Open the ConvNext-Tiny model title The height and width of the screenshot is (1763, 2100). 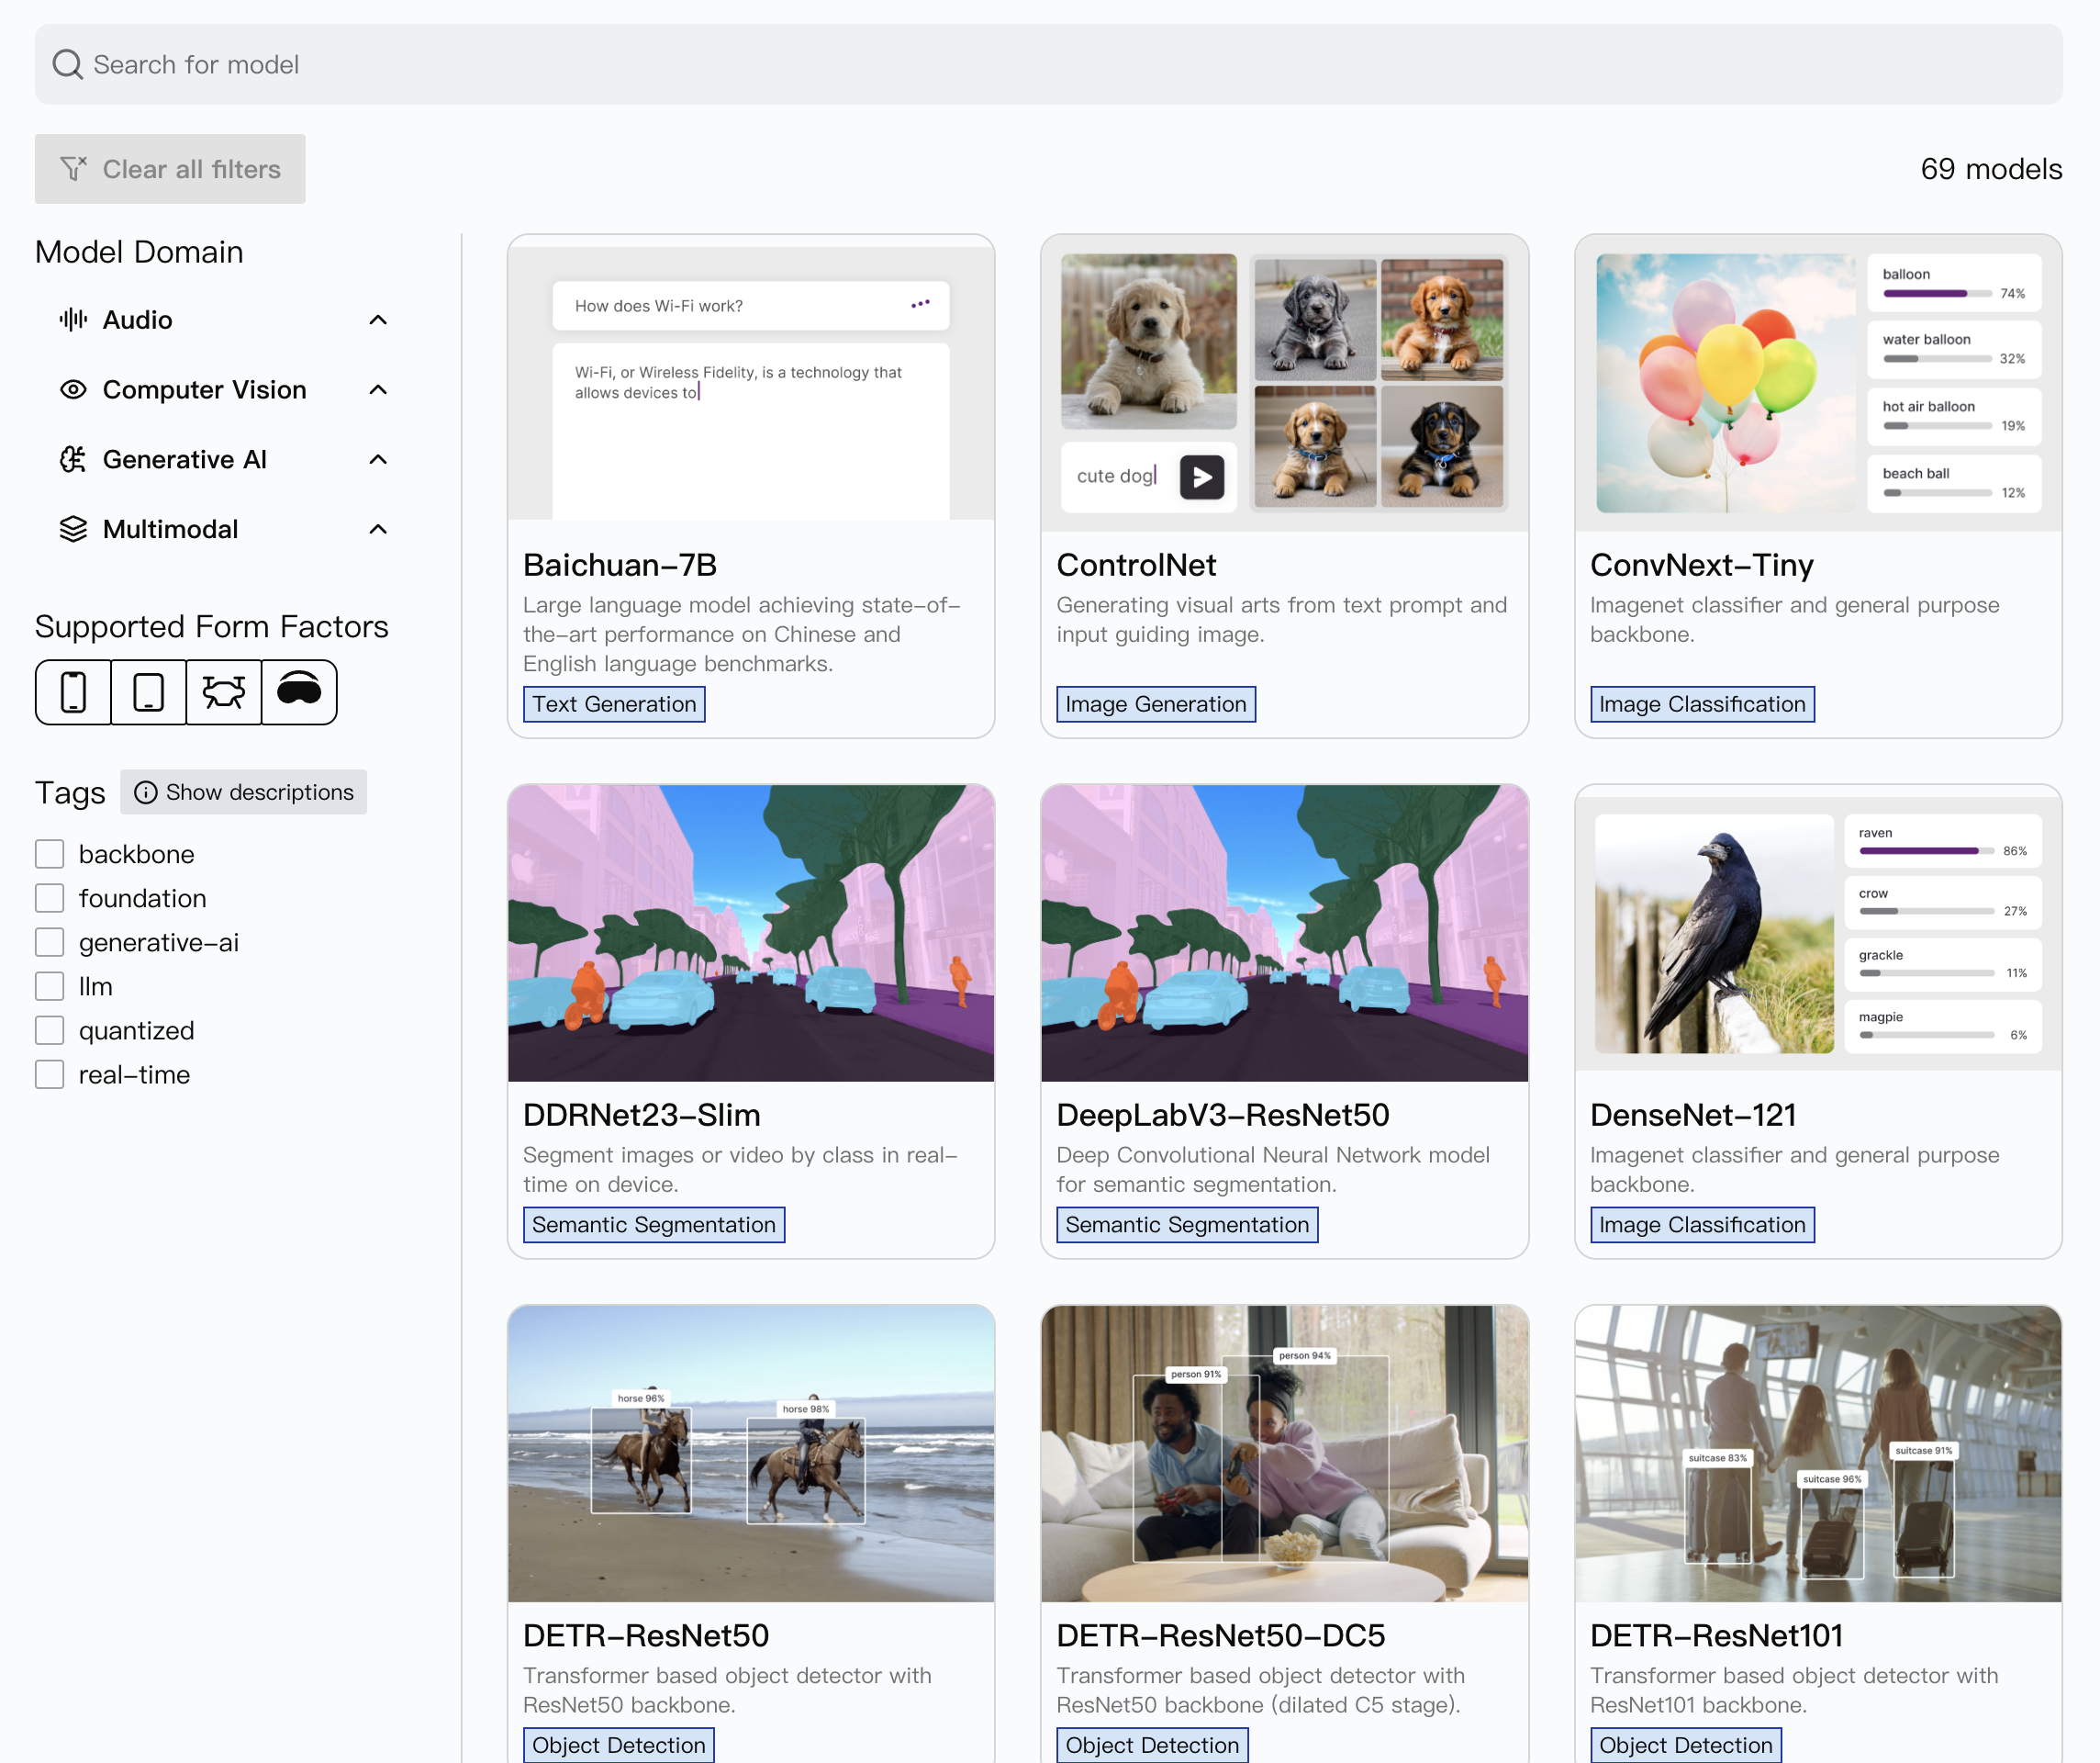coord(1702,566)
